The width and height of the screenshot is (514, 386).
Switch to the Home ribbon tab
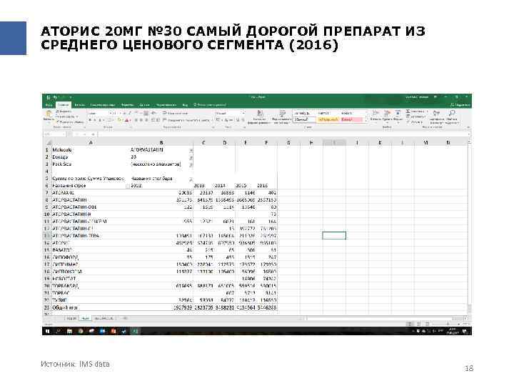64,105
